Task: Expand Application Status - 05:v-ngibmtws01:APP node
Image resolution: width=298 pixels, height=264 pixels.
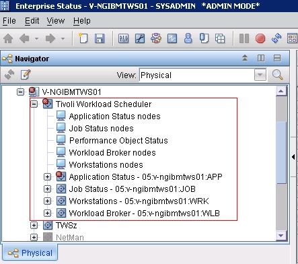Action: [x=47, y=176]
